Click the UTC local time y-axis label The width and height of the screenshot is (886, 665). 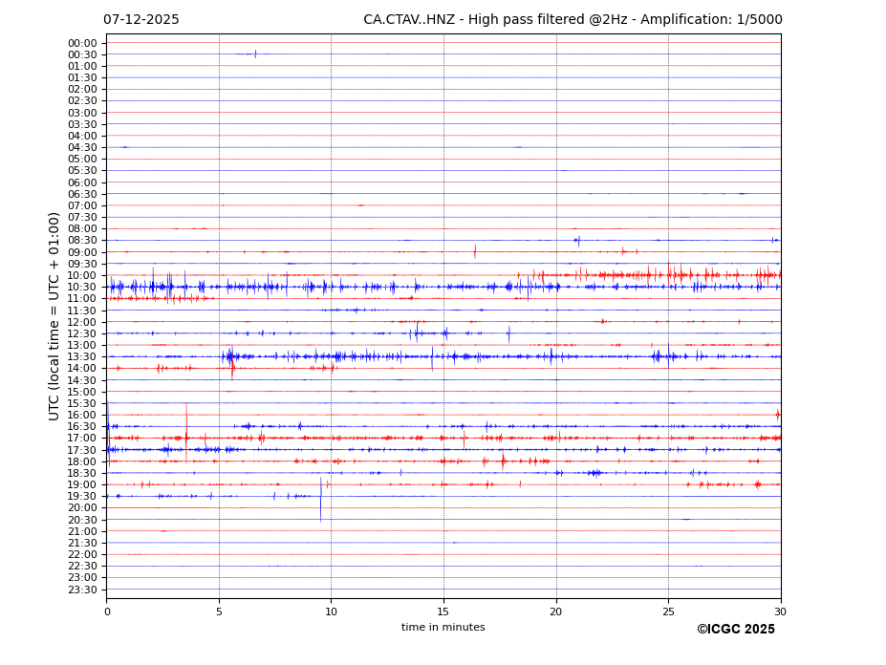pos(55,315)
